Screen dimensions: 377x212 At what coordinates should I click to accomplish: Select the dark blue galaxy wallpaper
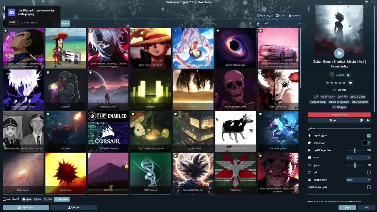tap(278, 132)
